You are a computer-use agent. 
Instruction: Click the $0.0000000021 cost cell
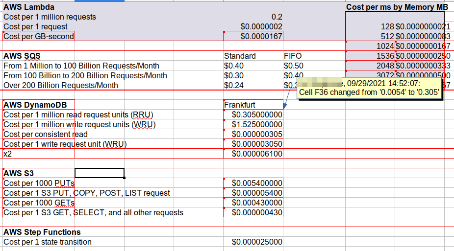pos(423,26)
